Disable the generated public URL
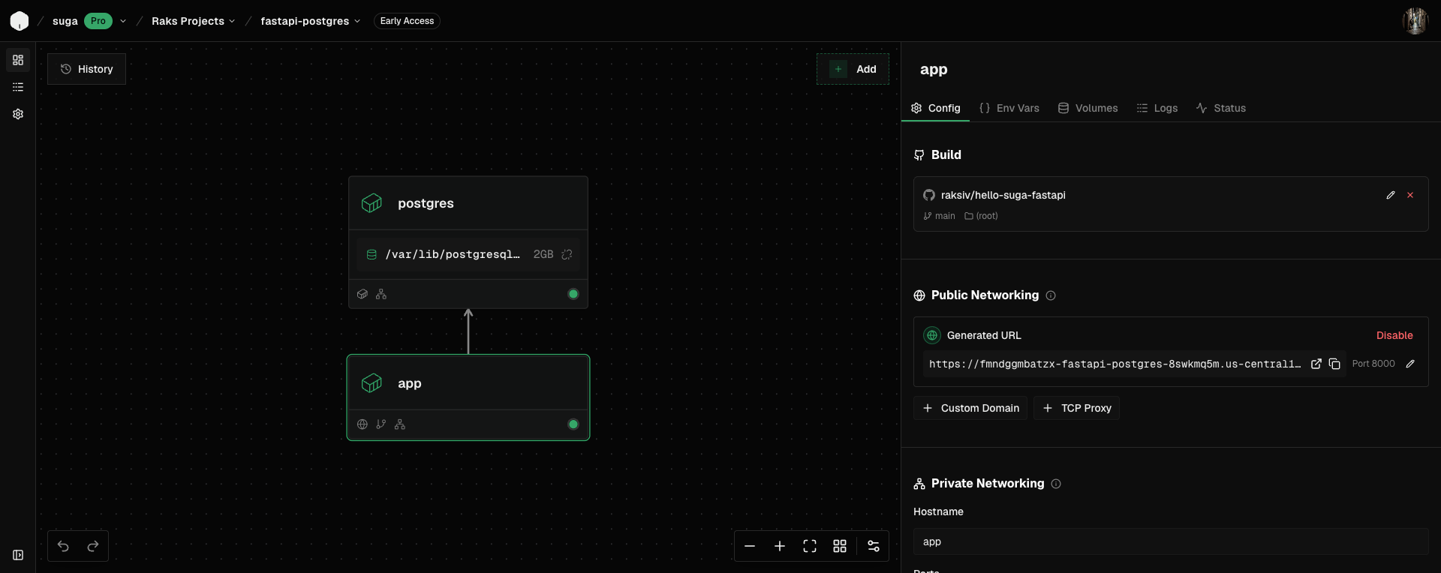The height and width of the screenshot is (573, 1441). pyautogui.click(x=1394, y=335)
